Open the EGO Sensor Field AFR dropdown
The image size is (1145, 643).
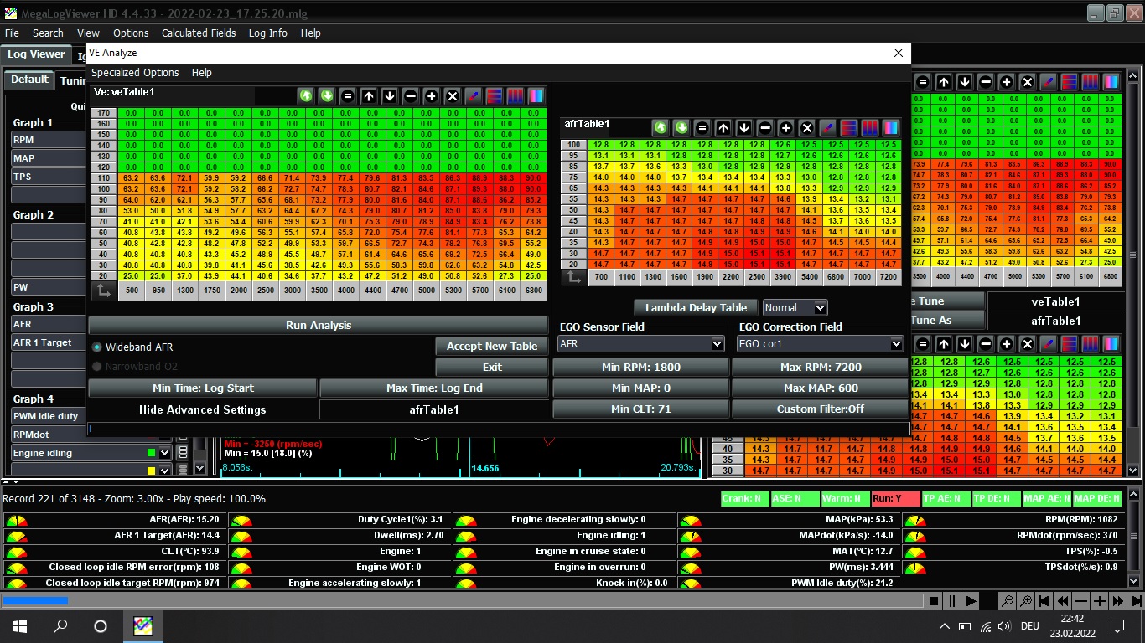click(x=640, y=344)
